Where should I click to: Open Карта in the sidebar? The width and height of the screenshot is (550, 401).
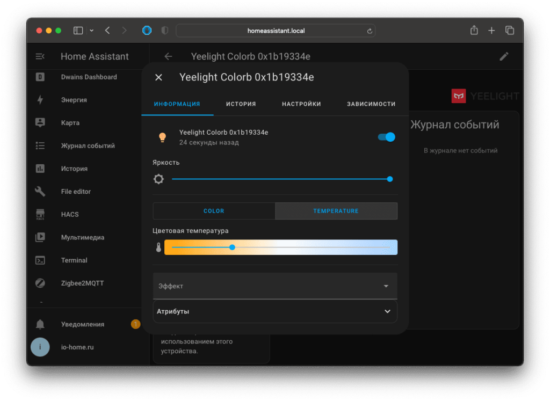point(70,123)
